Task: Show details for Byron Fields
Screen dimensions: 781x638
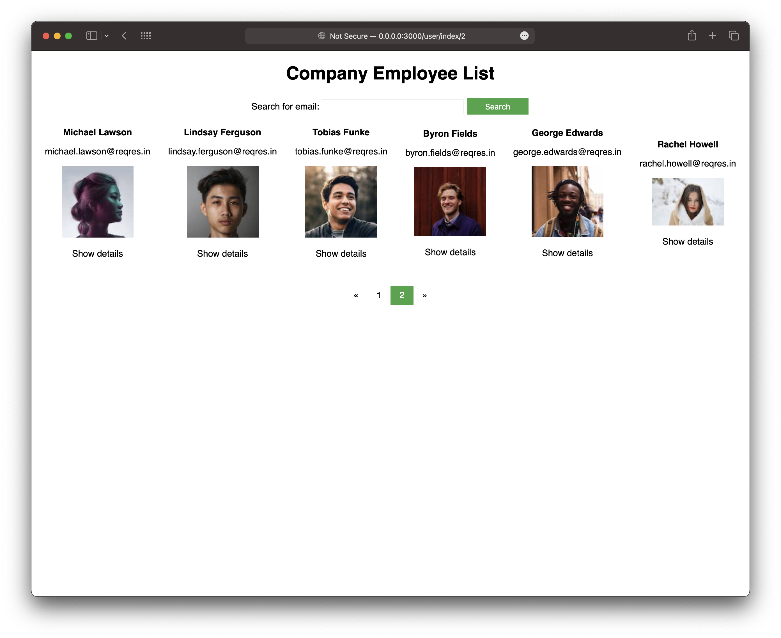Action: [450, 252]
